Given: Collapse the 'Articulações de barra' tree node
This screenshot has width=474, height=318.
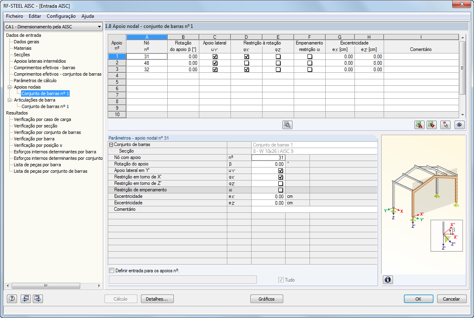Looking at the screenshot, I should point(10,100).
